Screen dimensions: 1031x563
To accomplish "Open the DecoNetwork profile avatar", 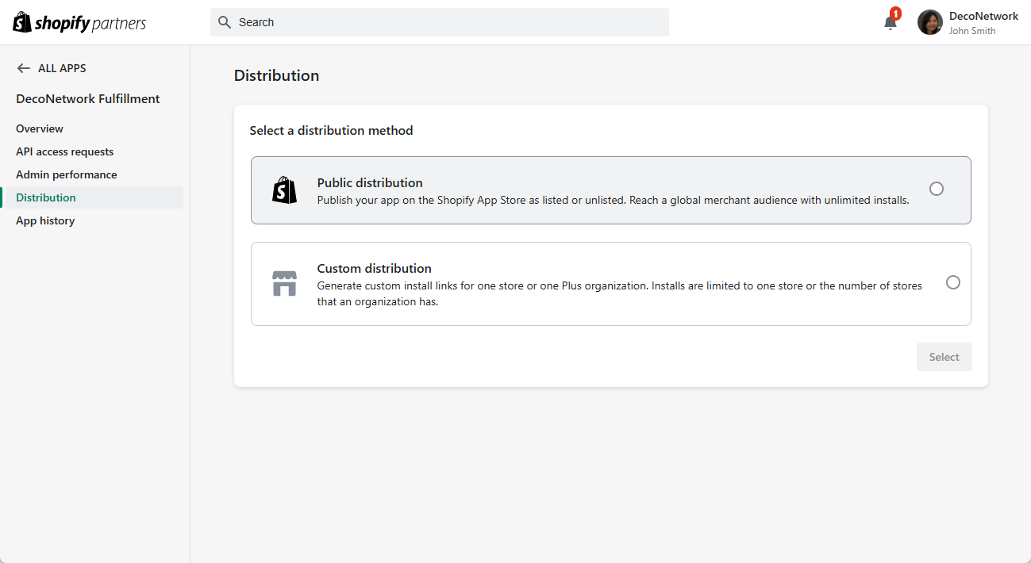I will (x=930, y=22).
